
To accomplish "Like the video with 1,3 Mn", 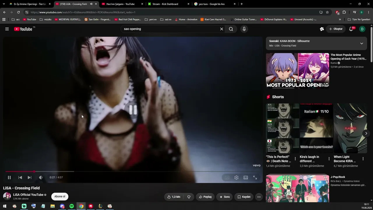I will pyautogui.click(x=174, y=197).
